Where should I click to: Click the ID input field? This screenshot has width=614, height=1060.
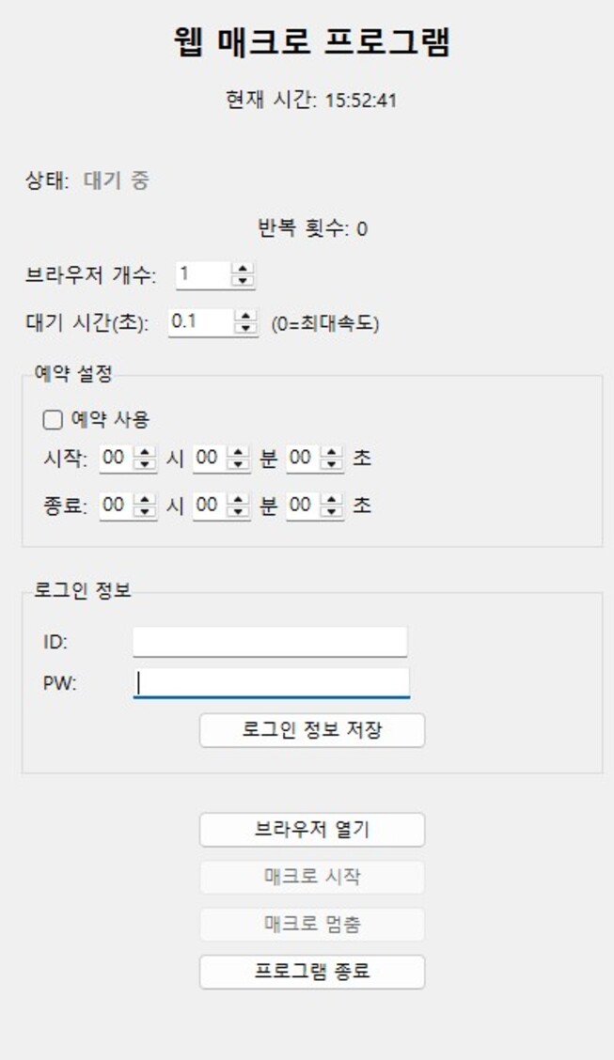point(270,642)
